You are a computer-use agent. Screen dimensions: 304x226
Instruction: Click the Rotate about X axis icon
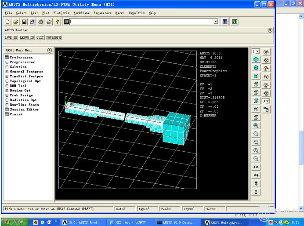pos(266,52)
